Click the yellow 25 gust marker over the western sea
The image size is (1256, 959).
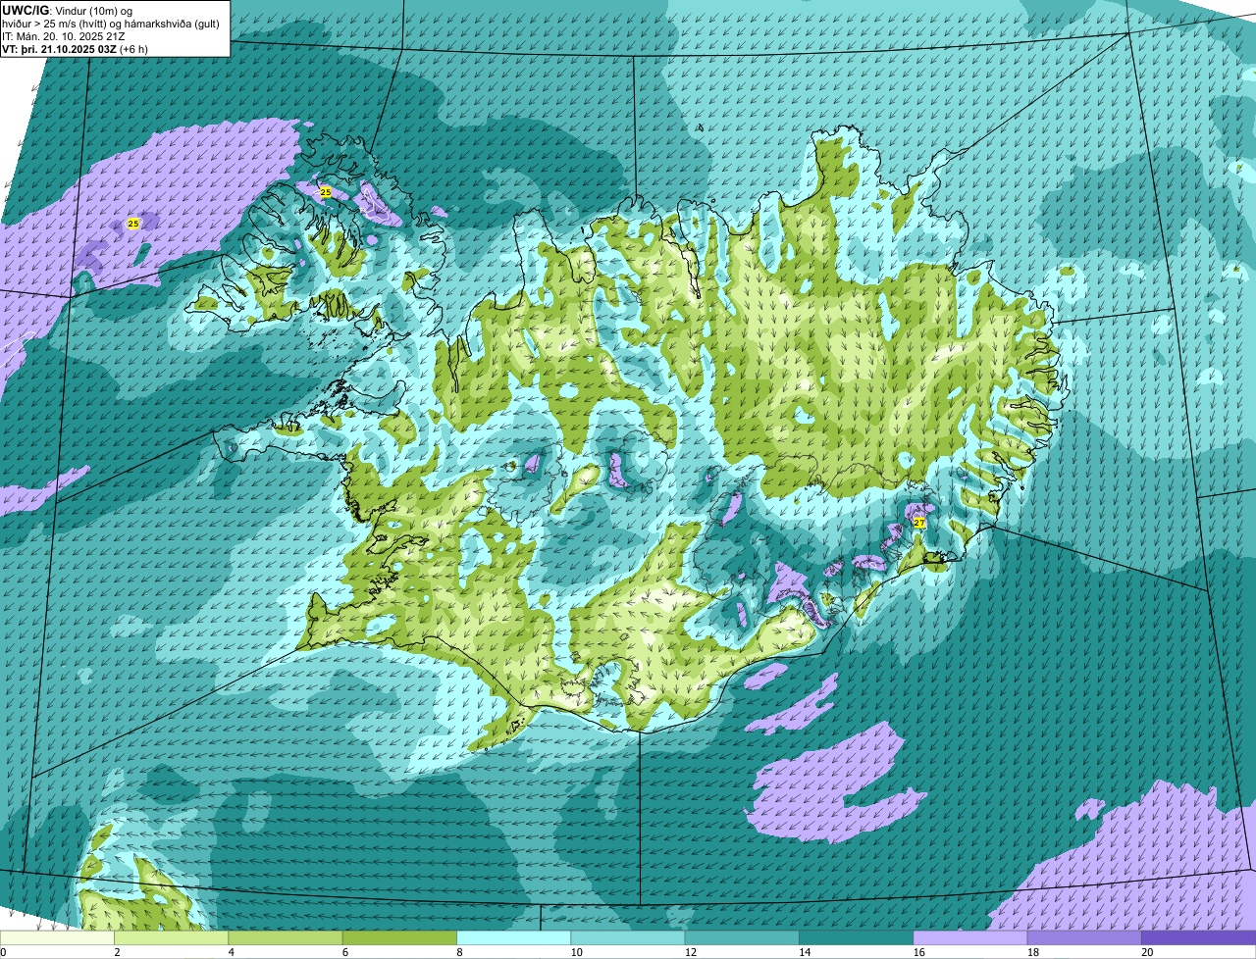(133, 224)
